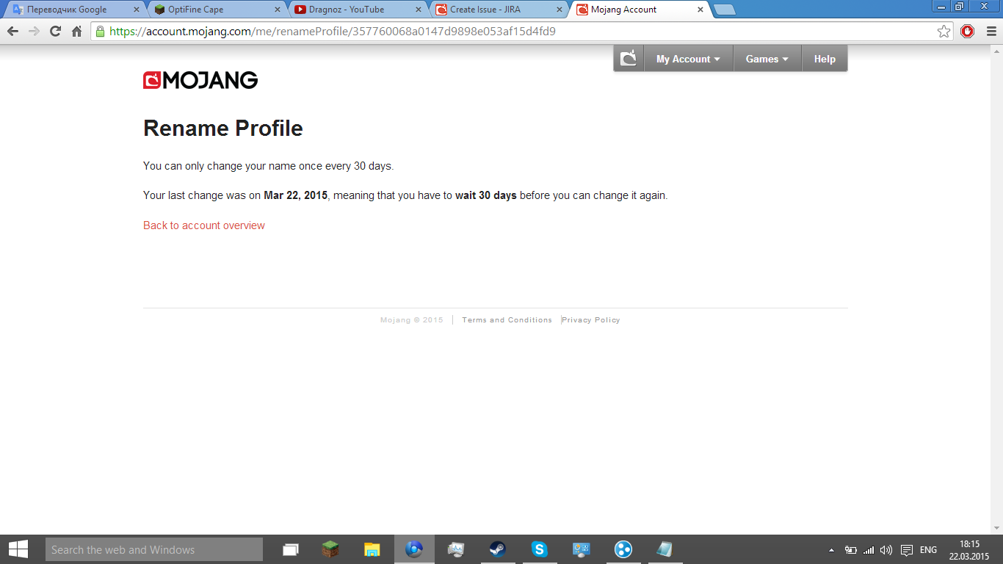Click the volume speaker tray icon

coord(886,550)
